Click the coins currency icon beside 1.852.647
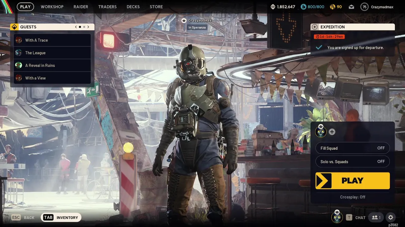 273,7
